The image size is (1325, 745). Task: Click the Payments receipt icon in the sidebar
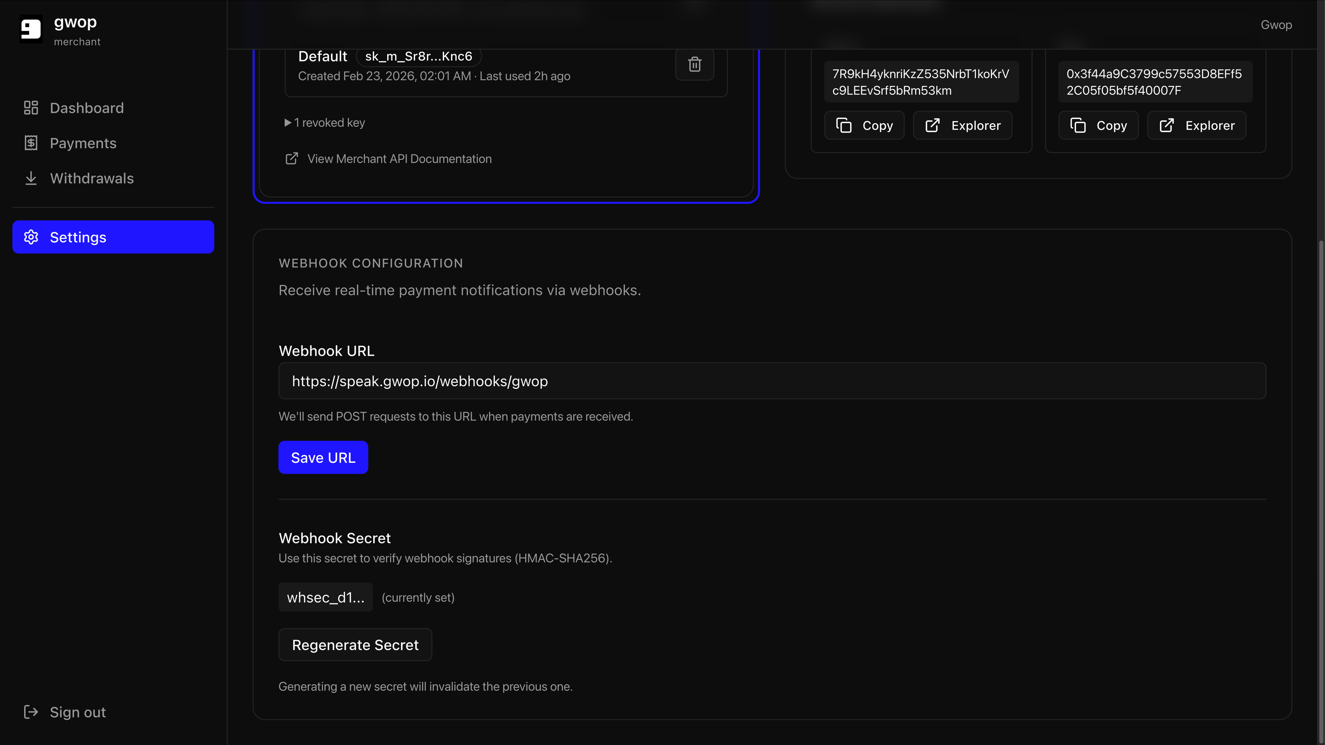[31, 143]
